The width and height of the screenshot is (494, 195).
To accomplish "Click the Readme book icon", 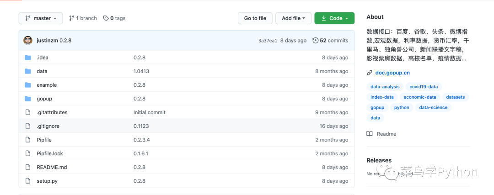I will 370,134.
